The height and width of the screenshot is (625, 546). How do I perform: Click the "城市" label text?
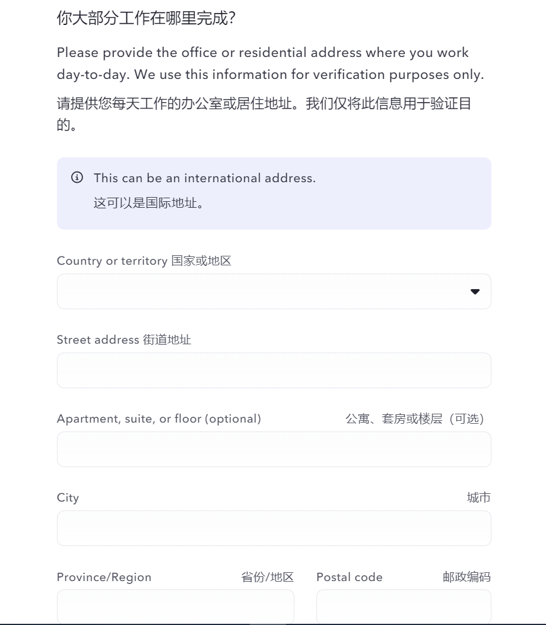tap(478, 498)
